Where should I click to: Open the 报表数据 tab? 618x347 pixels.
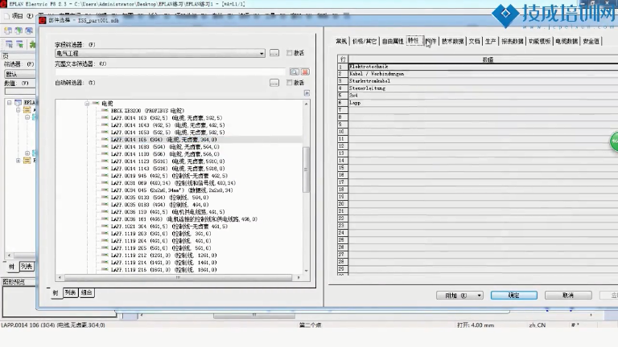(x=513, y=41)
